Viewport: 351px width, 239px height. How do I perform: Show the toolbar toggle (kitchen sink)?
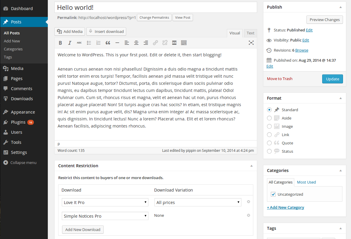point(184,43)
